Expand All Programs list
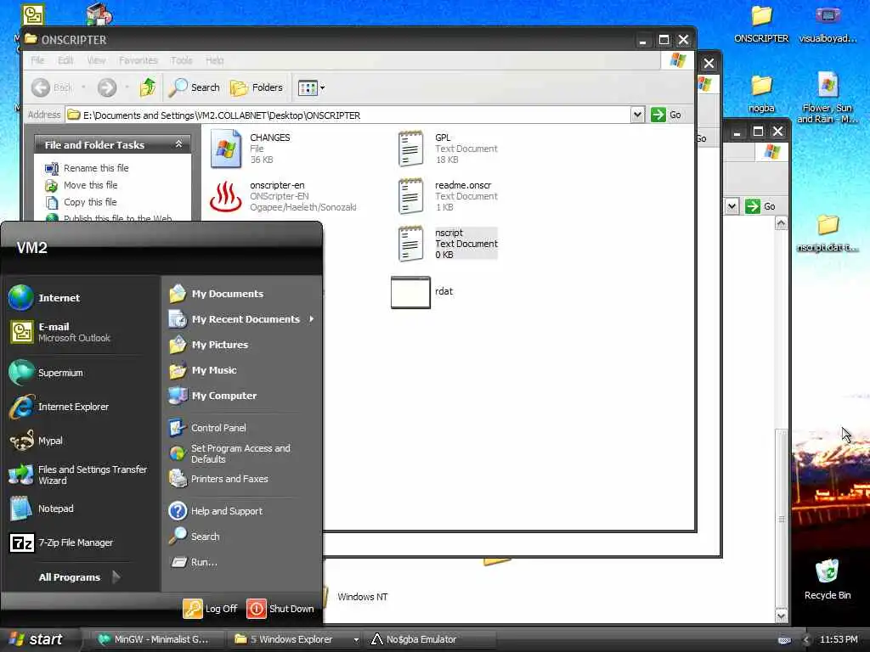The height and width of the screenshot is (652, 870). (x=79, y=577)
